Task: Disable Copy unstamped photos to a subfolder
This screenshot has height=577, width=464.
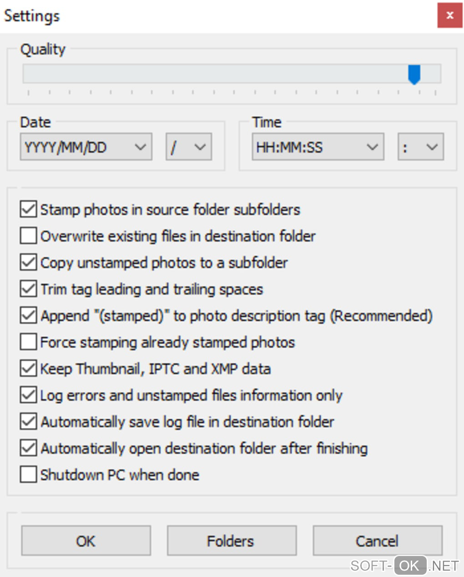Action: click(29, 263)
